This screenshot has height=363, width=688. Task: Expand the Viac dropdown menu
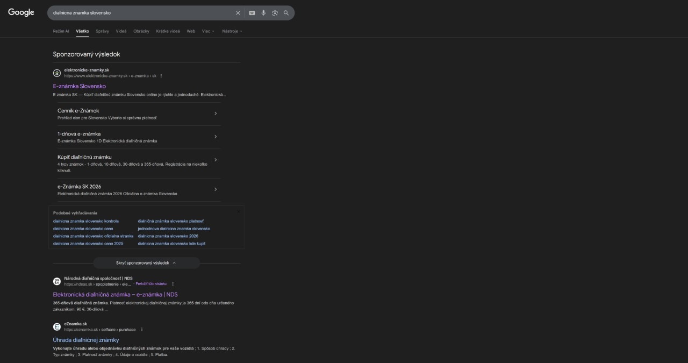pyautogui.click(x=207, y=31)
